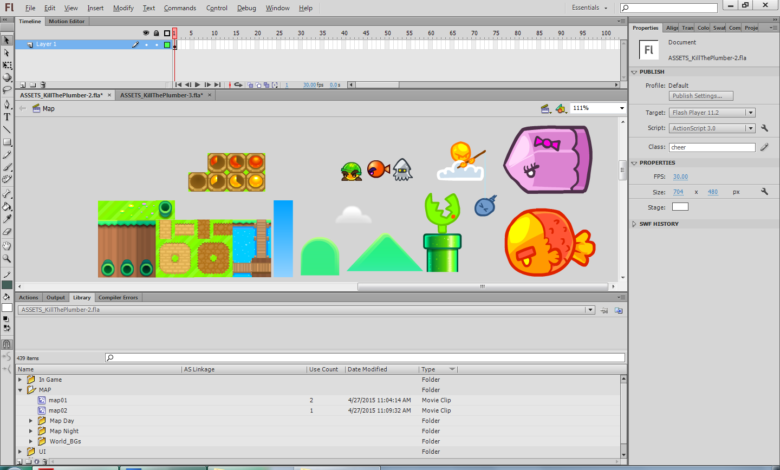Open the Control menu

217,8
